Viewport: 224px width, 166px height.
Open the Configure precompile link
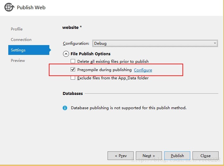click(x=143, y=70)
